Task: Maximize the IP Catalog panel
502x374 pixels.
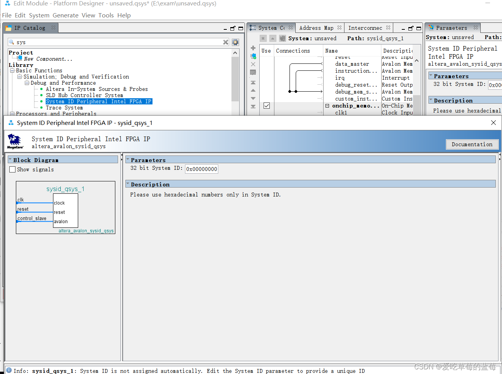Action: [241, 28]
